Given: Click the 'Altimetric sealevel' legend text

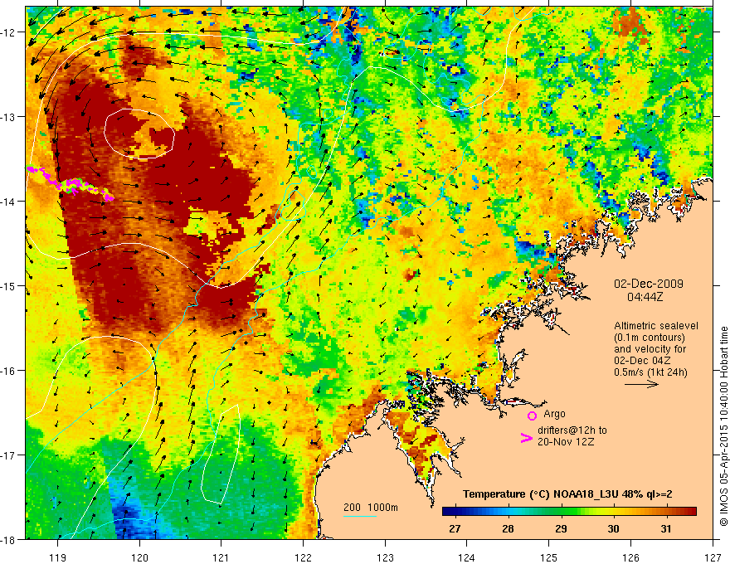Looking at the screenshot, I should click(655, 326).
